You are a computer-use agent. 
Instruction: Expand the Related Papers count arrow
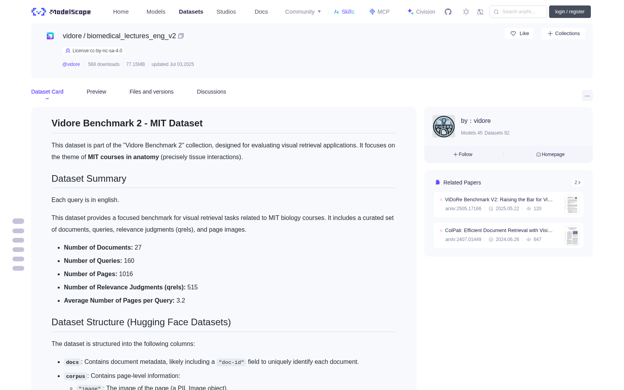[578, 183]
